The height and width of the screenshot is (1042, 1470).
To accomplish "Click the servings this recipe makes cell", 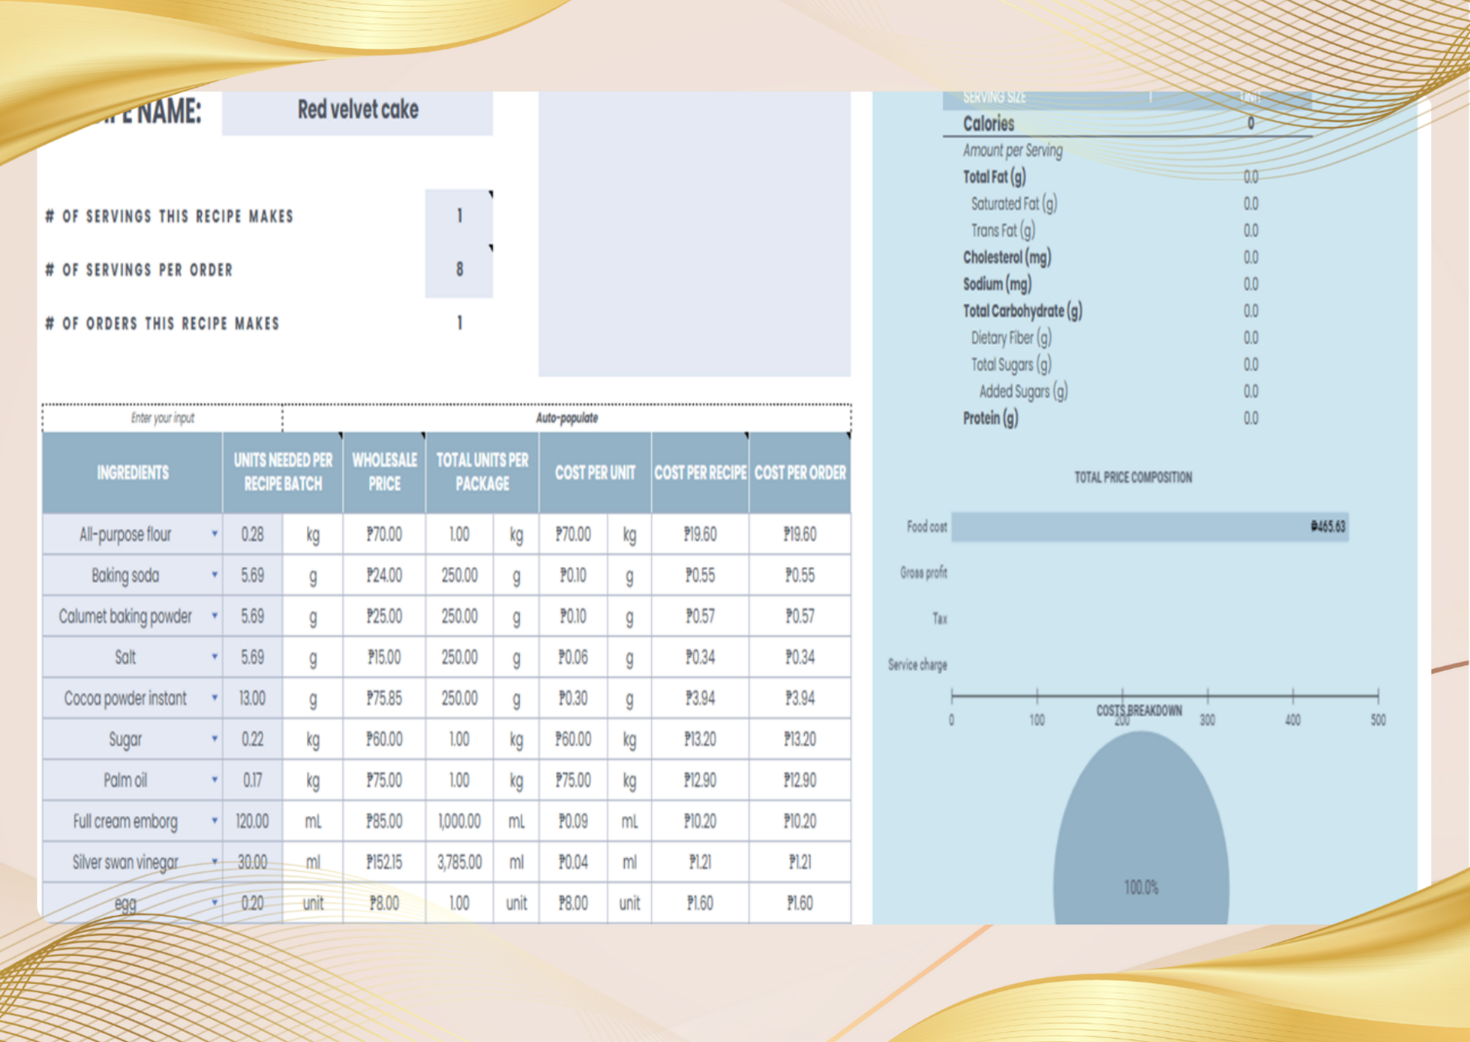I will [x=458, y=217].
